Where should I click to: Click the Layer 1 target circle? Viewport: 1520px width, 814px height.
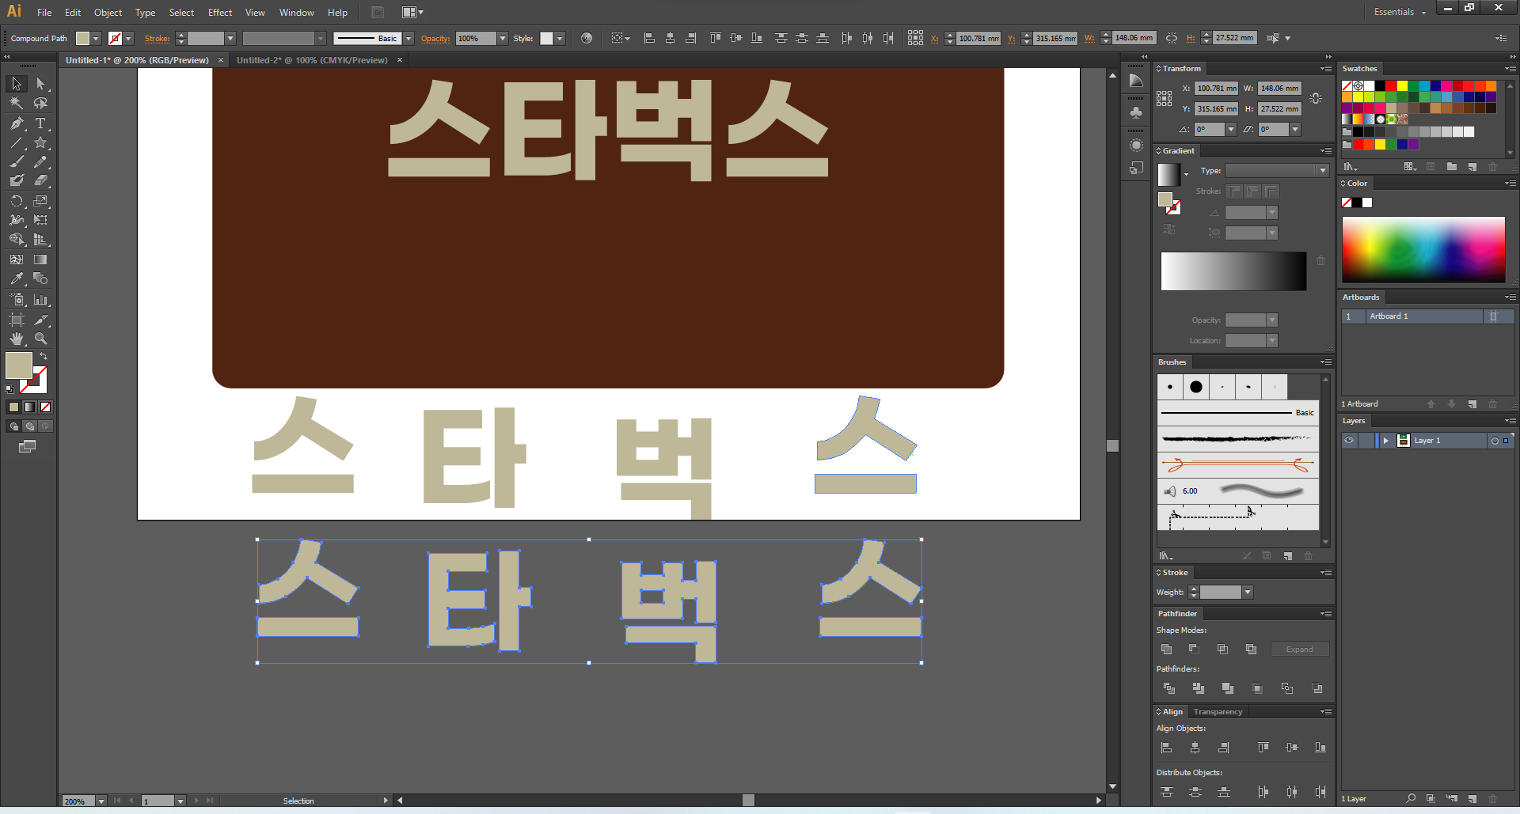click(1495, 441)
